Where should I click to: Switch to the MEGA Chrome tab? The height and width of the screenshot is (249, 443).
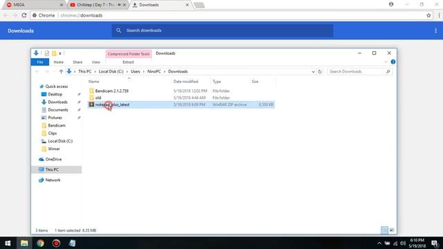[34, 5]
